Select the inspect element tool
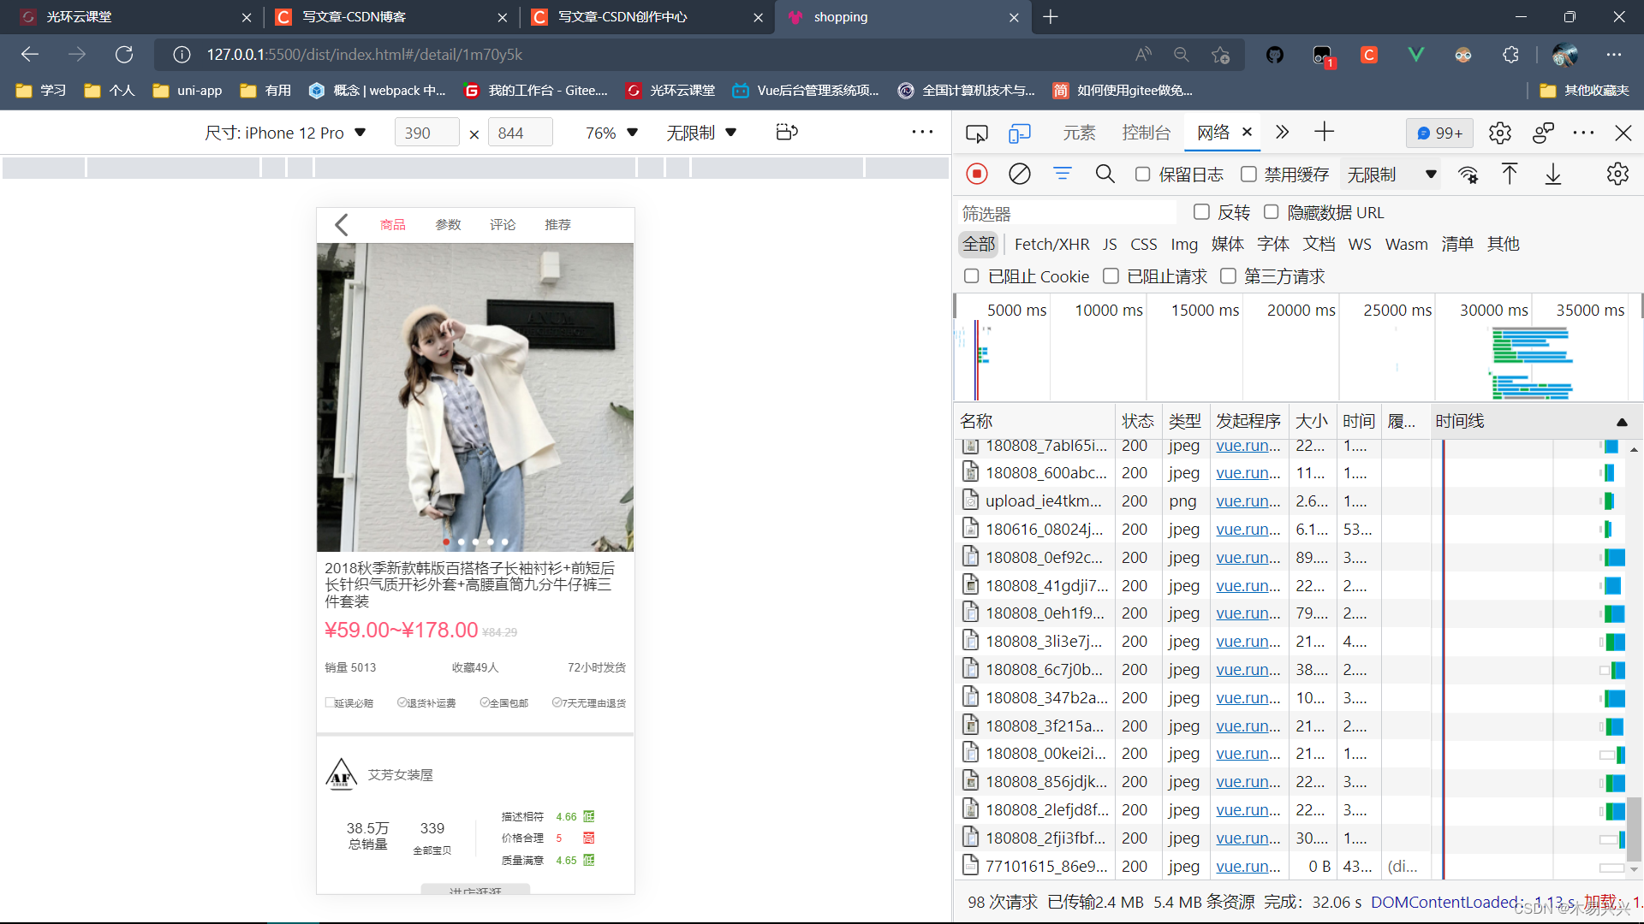Image resolution: width=1644 pixels, height=924 pixels. pos(976,133)
